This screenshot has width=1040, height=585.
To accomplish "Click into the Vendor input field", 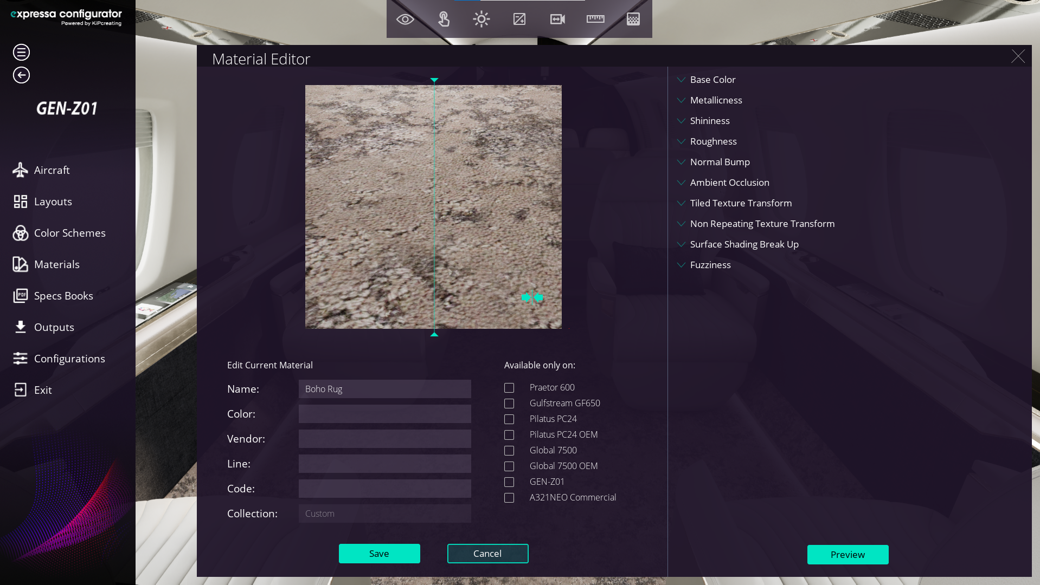I will pos(384,439).
